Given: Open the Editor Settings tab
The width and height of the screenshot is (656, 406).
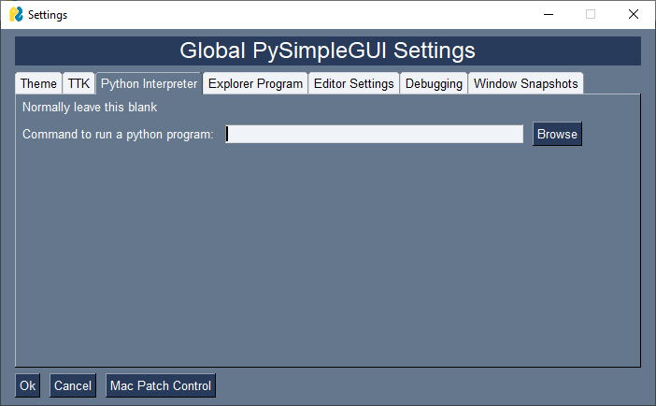Looking at the screenshot, I should coord(353,83).
